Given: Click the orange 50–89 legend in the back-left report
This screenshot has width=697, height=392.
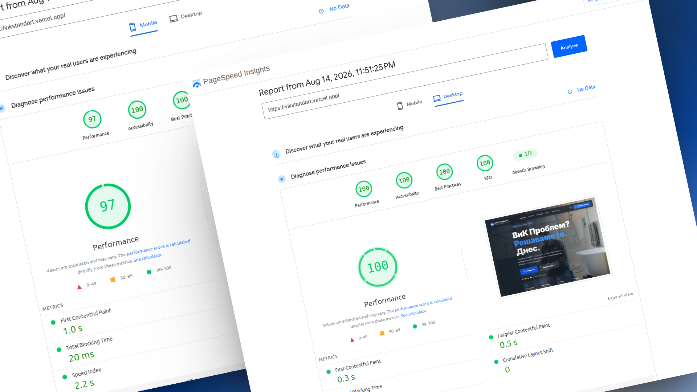Looking at the screenshot, I should click(x=122, y=278).
